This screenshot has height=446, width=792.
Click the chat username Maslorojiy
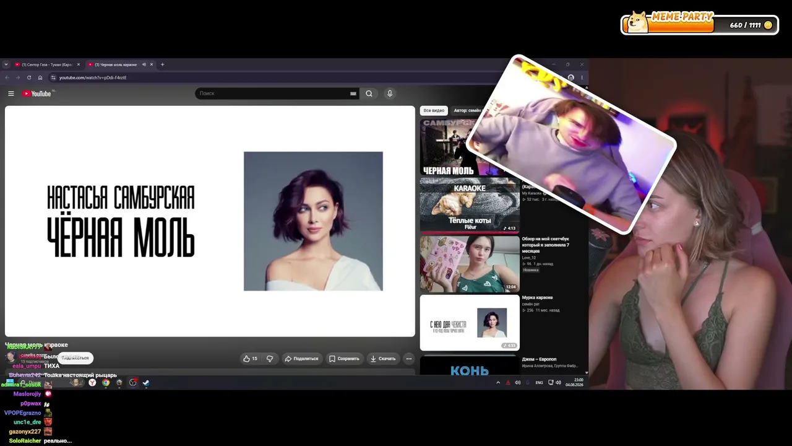[27, 394]
